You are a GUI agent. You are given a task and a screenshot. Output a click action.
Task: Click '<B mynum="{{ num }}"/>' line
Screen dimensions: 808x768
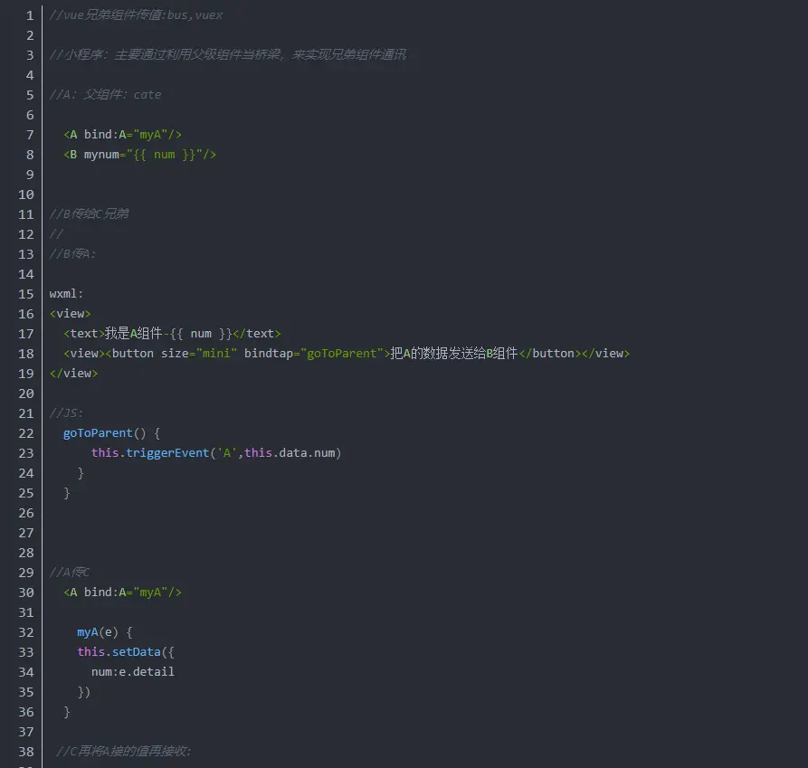pyautogui.click(x=139, y=155)
